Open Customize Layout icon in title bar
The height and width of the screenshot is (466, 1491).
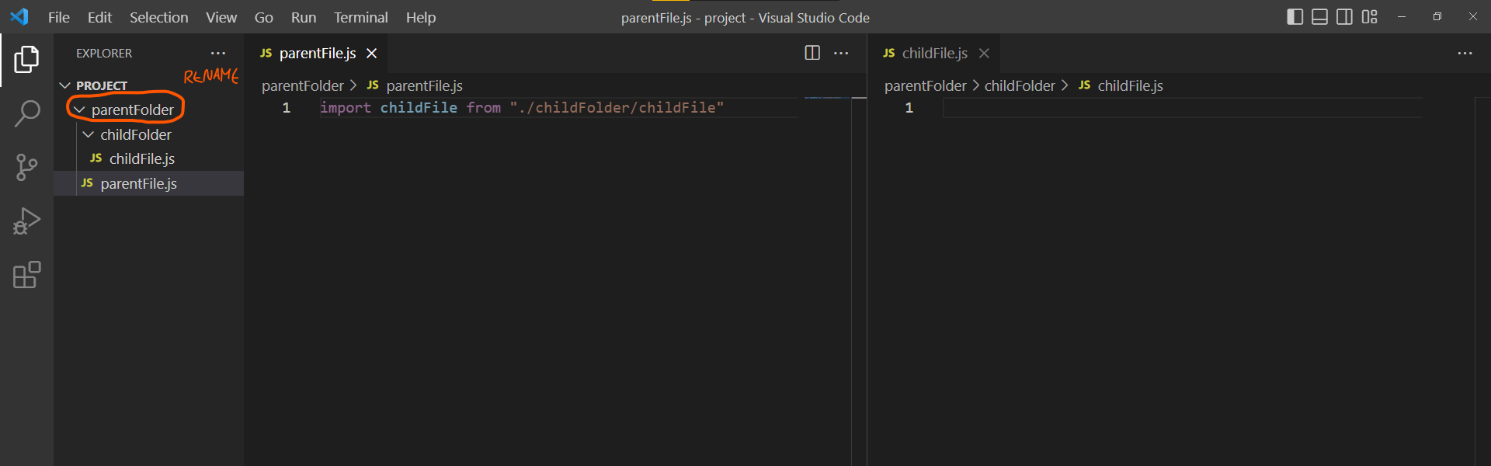pyautogui.click(x=1370, y=17)
